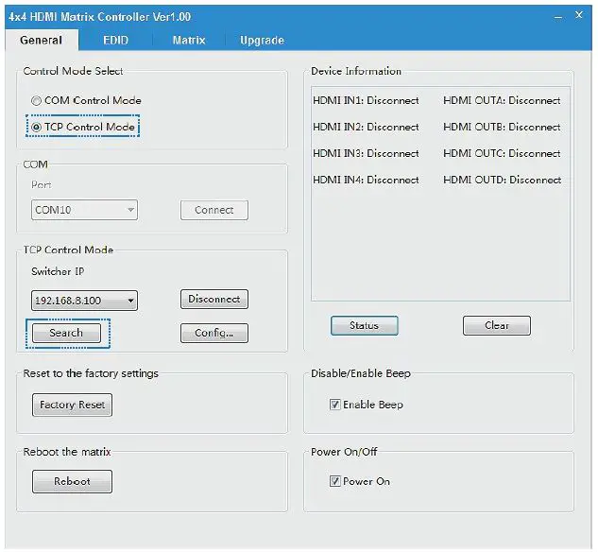
Task: Click the Factory Reset button
Action: [x=72, y=405]
